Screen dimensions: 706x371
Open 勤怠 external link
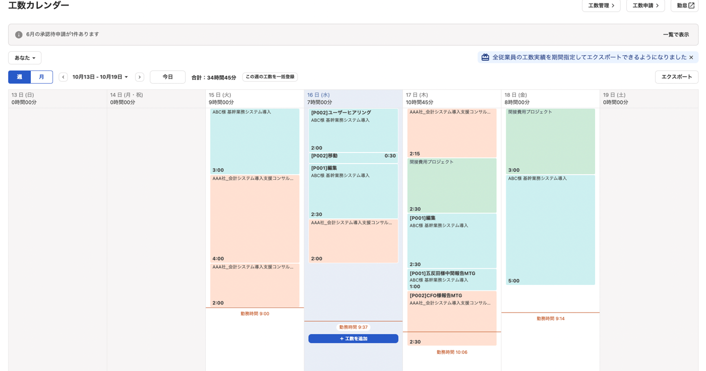coord(684,6)
